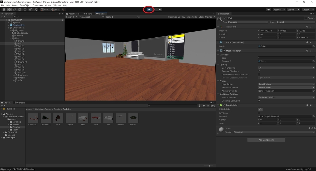316x171 pixels.
Task: Select the Rotate tool
Action: click(14, 9)
